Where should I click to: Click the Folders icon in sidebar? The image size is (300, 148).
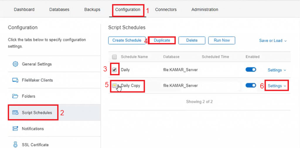point(15,96)
